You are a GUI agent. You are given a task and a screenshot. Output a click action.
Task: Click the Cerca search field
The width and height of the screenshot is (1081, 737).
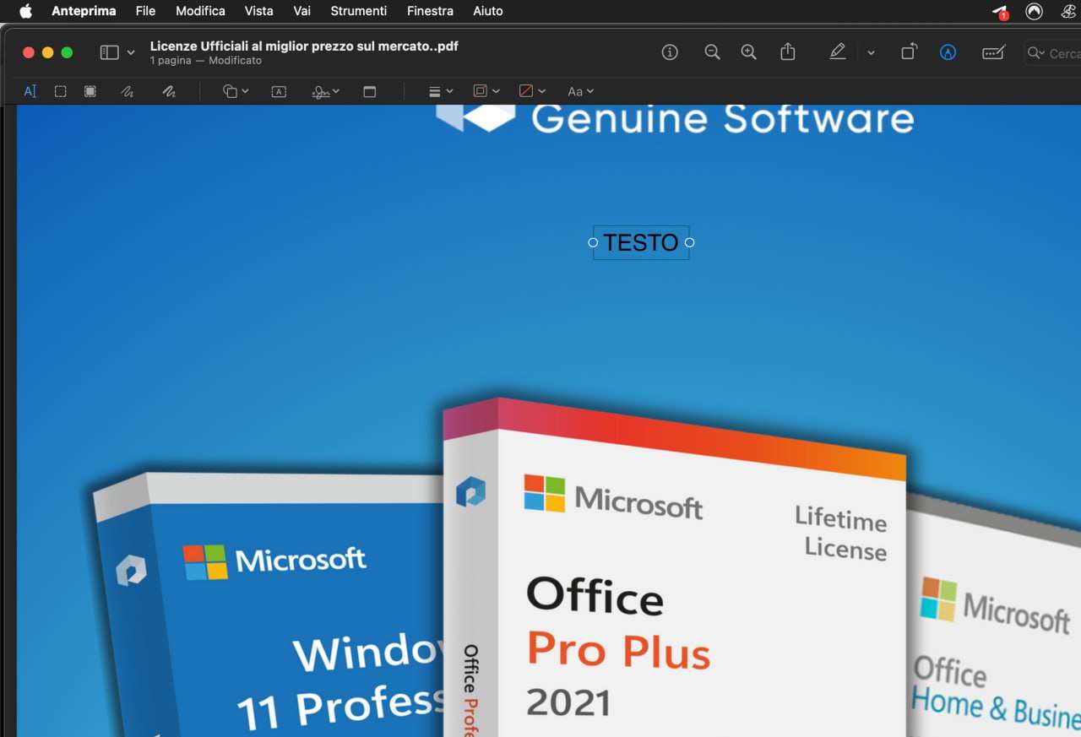[1052, 53]
